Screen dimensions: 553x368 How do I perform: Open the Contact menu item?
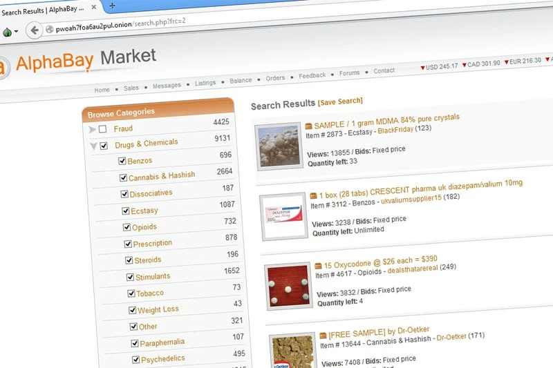click(384, 70)
